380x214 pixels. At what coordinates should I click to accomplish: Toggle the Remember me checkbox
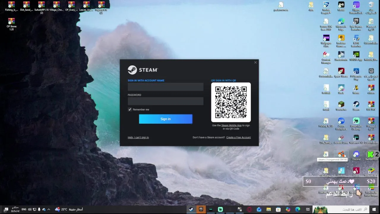(130, 109)
